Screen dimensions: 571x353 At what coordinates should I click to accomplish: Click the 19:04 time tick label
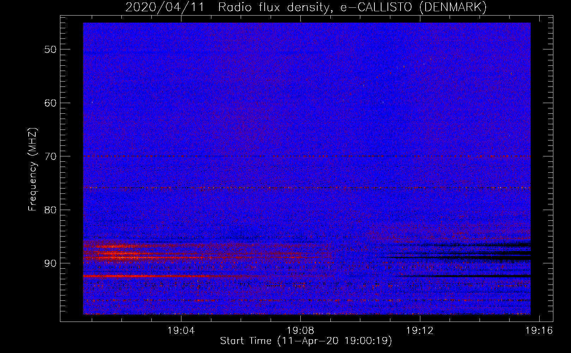181,331
